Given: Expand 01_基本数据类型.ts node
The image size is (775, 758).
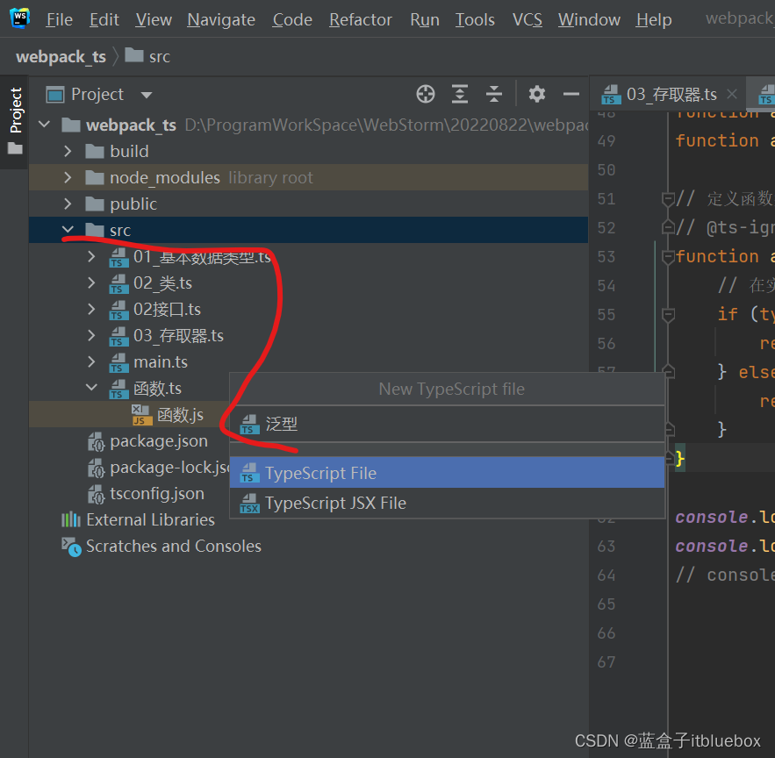Looking at the screenshot, I should click(91, 256).
